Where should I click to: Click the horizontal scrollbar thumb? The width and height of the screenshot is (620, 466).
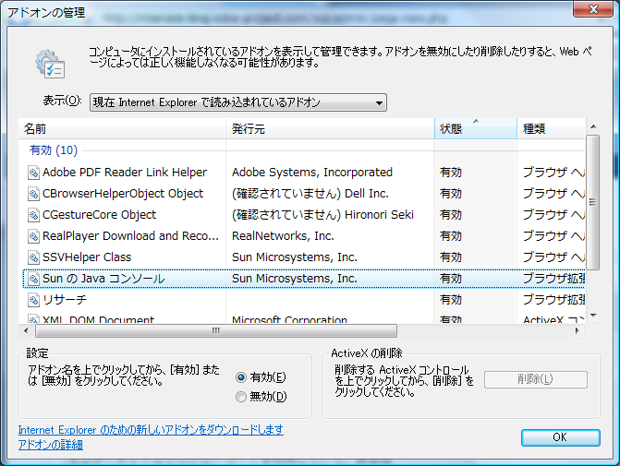(216, 330)
